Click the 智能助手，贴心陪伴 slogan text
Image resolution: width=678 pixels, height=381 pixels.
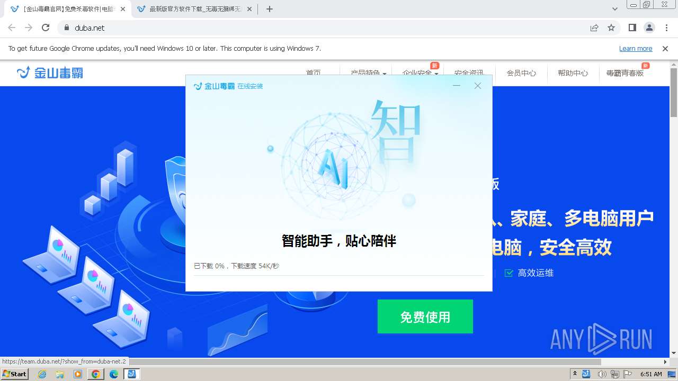pyautogui.click(x=339, y=241)
